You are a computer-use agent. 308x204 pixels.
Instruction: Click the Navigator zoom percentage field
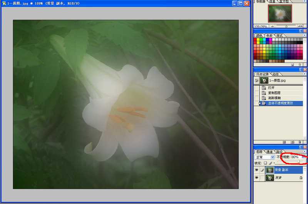click(261, 26)
